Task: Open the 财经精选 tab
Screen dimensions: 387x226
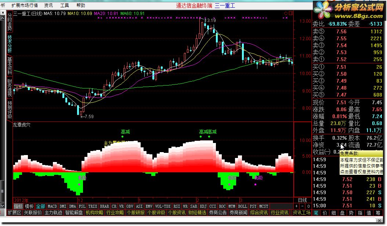Action: click(197, 212)
